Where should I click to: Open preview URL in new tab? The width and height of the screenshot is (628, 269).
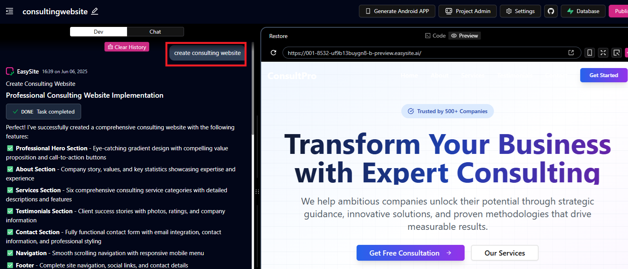pos(571,53)
